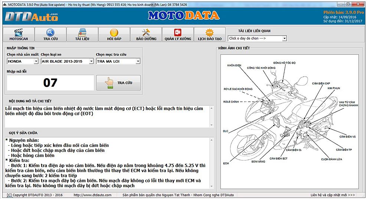Open LỊCH ĐÀO TẠO training schedule
Screen dimensions: 367x199
point(210,34)
